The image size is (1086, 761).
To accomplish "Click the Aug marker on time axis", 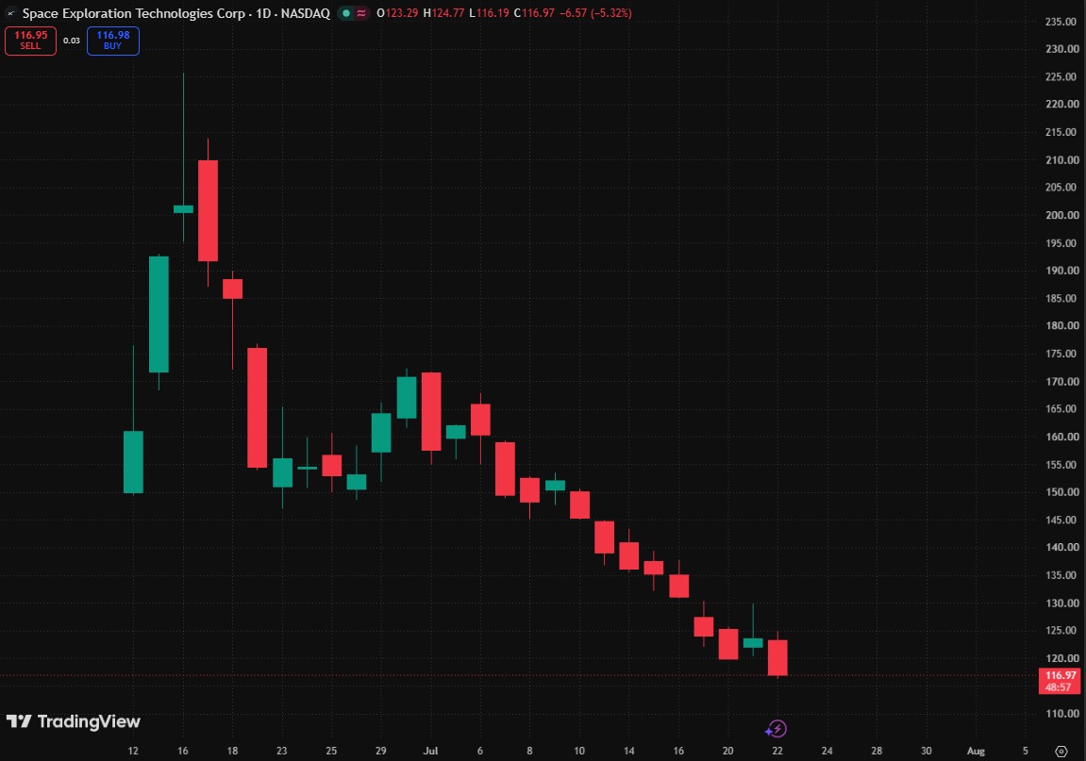I will click(976, 751).
